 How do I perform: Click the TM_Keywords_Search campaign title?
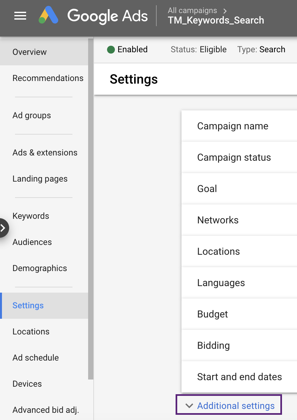(216, 20)
